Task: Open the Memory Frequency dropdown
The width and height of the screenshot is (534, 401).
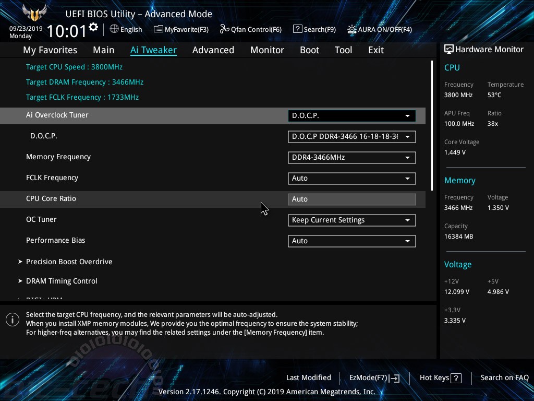Action: [x=352, y=158]
